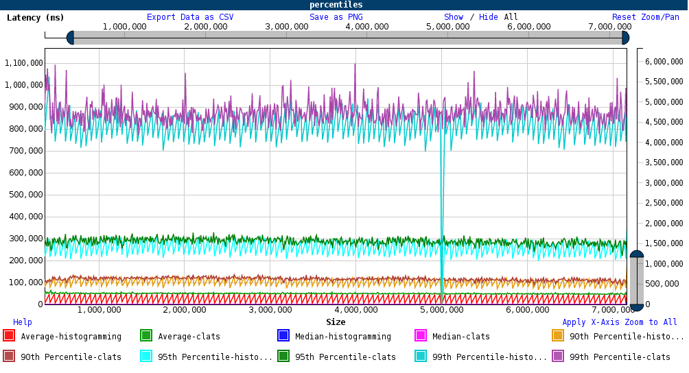
Task: Toggle the 90th Percentile-histo orange swatch
Action: point(558,336)
